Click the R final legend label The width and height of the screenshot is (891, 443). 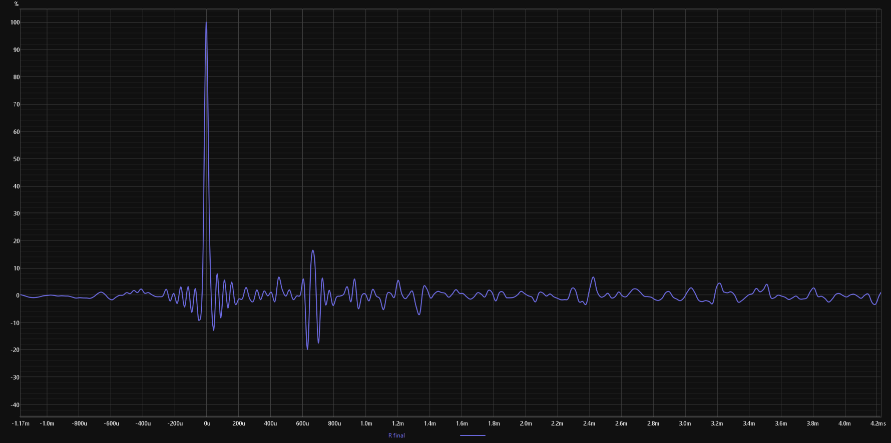tap(396, 435)
